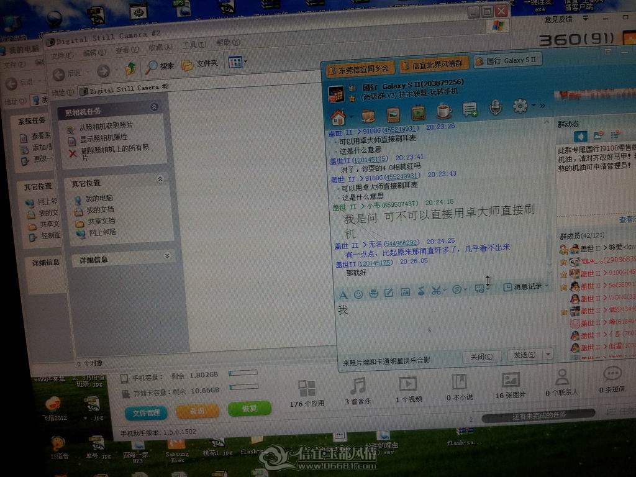Open 我的电脑 in the Digital Still Camera side panel

click(x=99, y=198)
